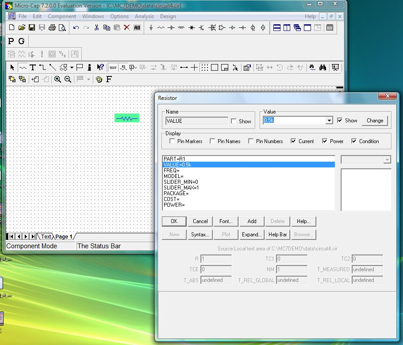Screen dimensions: 403x345
Task: Copy the selection to the clipboard
Action: point(107,27)
